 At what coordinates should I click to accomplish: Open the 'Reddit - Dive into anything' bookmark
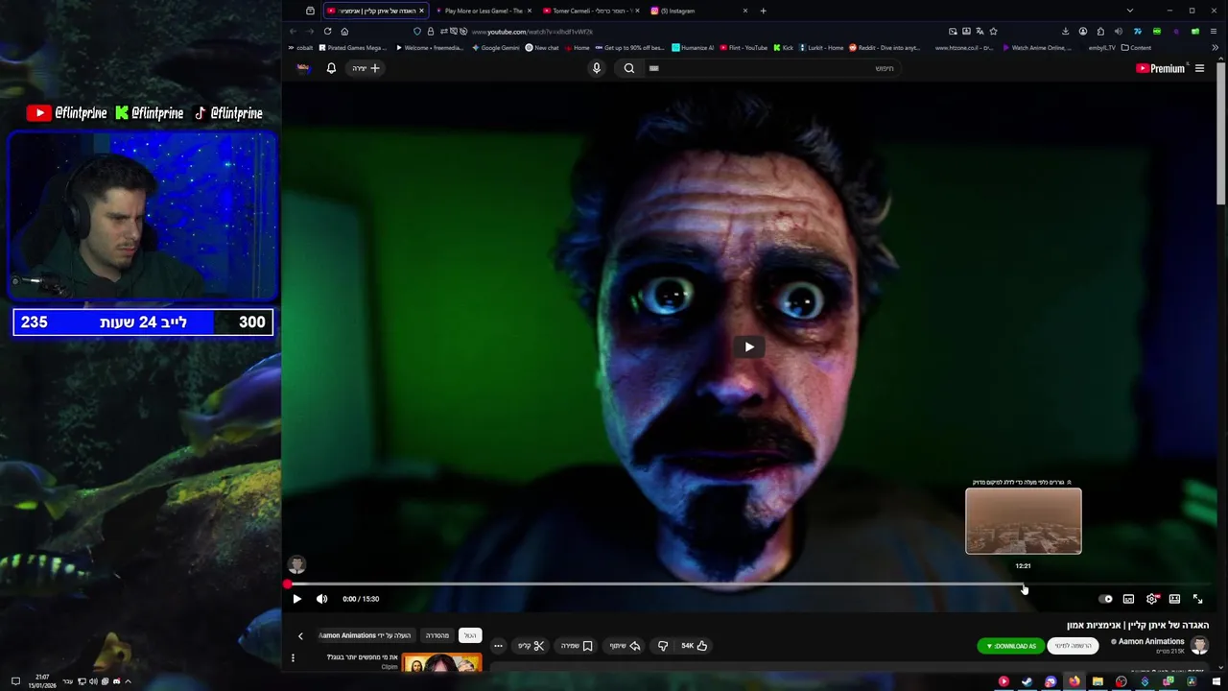tap(885, 47)
